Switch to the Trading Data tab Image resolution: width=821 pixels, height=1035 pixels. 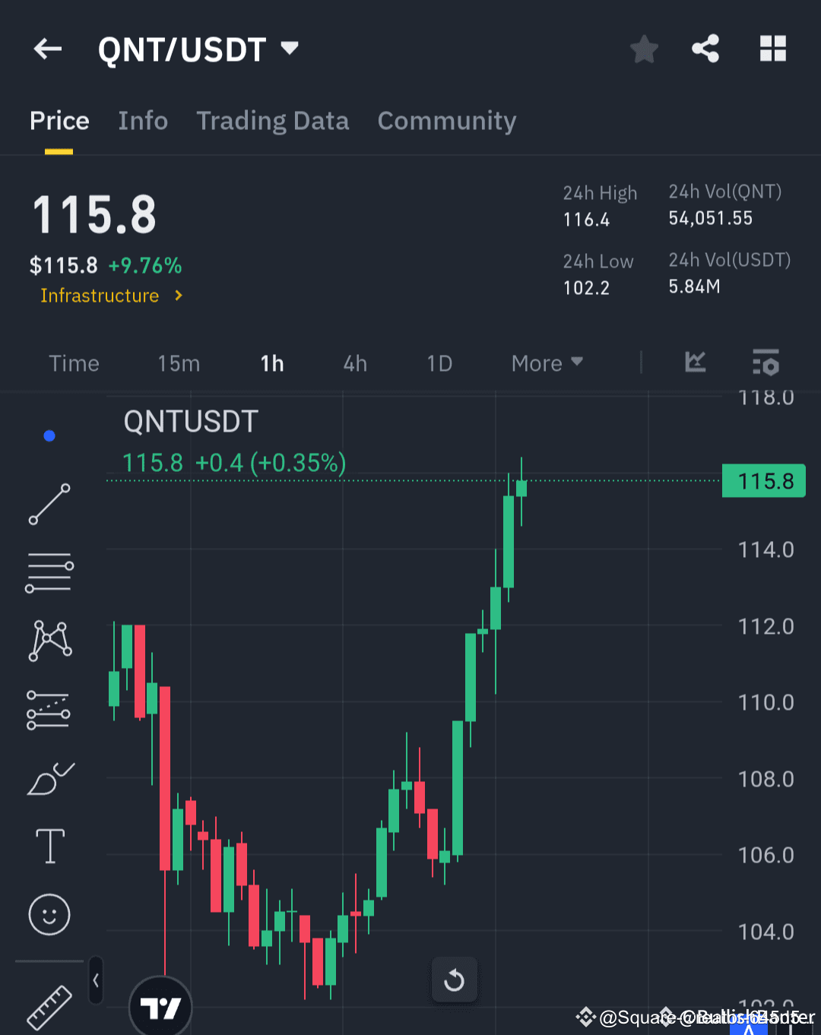pyautogui.click(x=272, y=121)
